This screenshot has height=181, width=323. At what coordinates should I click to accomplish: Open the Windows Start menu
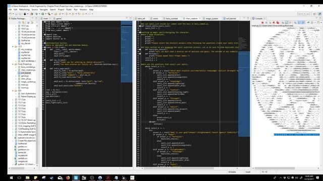(x=11, y=177)
